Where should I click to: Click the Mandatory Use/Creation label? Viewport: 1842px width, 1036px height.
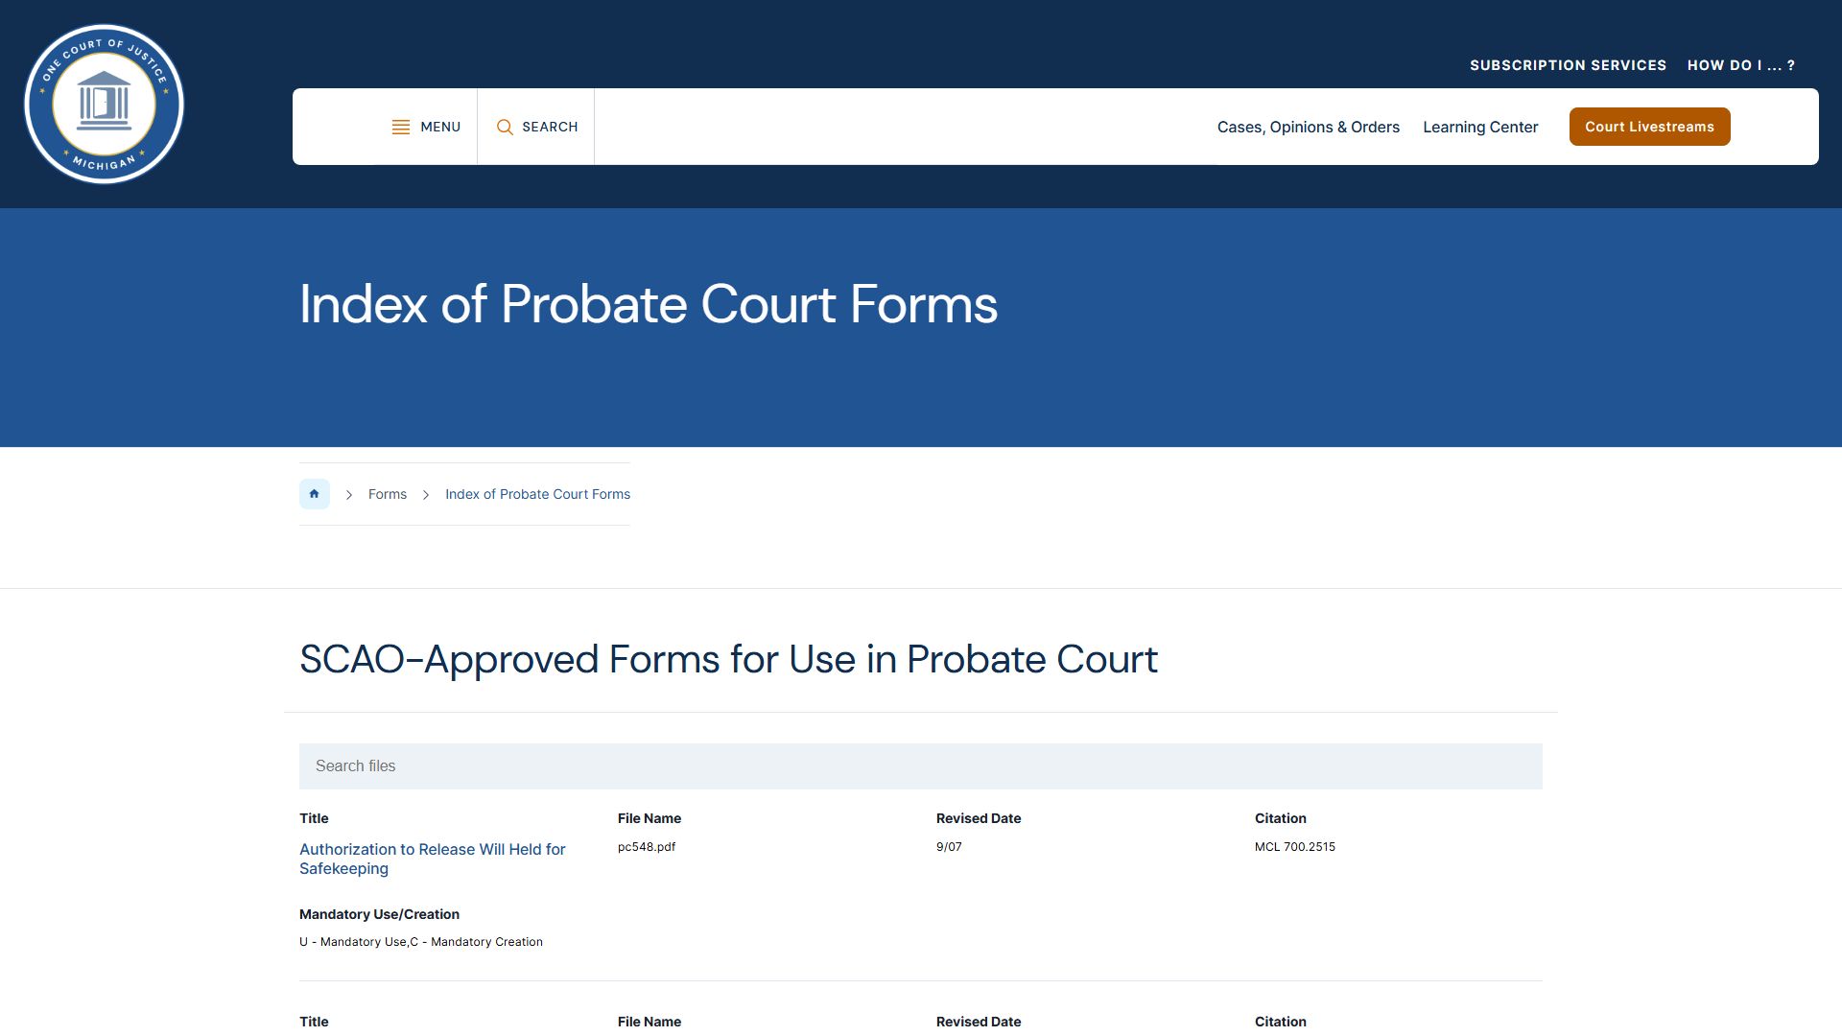pos(379,914)
